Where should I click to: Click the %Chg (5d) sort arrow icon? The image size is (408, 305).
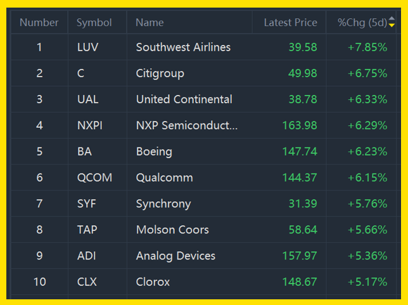pyautogui.click(x=392, y=23)
